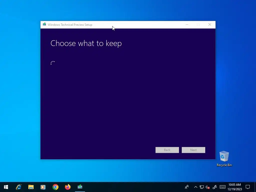256x192 pixels.
Task: Open File Explorer from the taskbar
Action: click(31, 187)
